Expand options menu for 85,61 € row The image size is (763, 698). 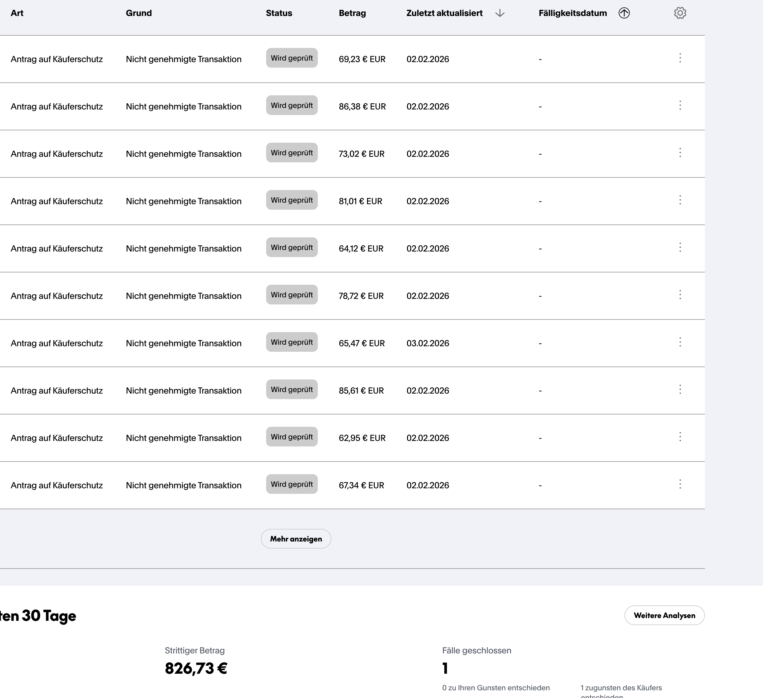click(680, 389)
